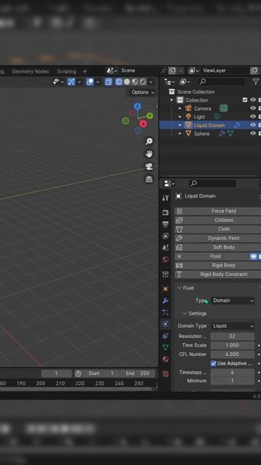This screenshot has width=261, height=465.
Task: Open the properties editor type dropdown
Action: click(x=169, y=183)
